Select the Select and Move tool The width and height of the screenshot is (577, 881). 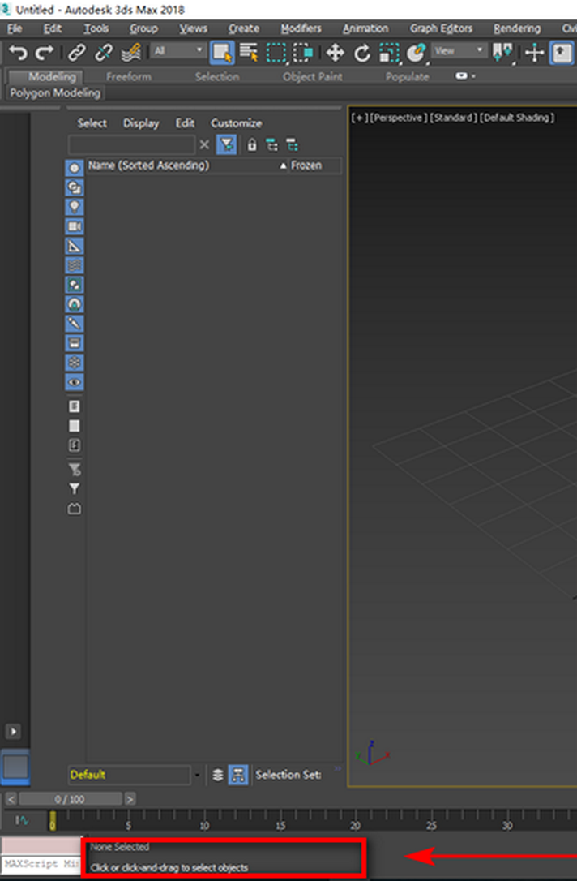click(x=335, y=53)
